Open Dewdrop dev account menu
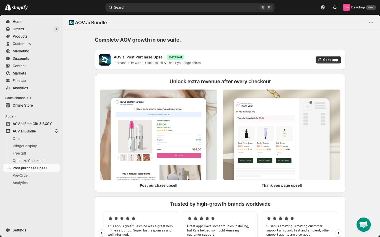This screenshot has height=237, width=380. pos(359,7)
